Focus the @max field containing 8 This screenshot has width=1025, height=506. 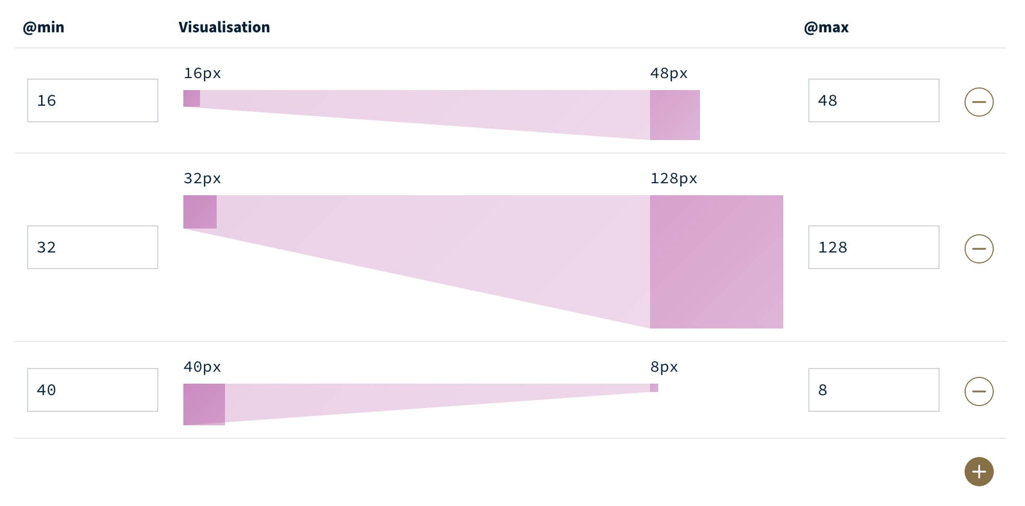[873, 390]
